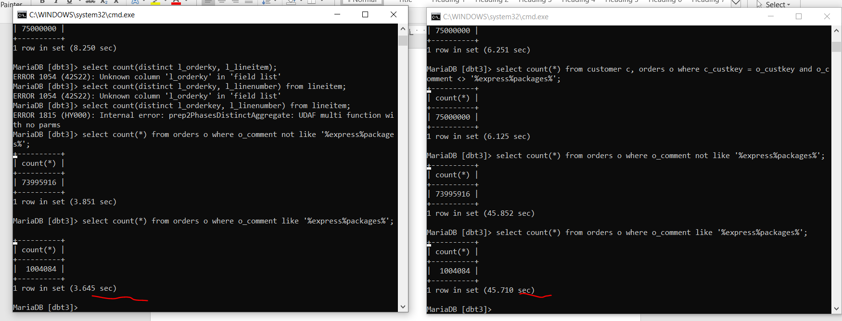Close the right cmd.exe window
842x321 pixels.
(x=827, y=16)
